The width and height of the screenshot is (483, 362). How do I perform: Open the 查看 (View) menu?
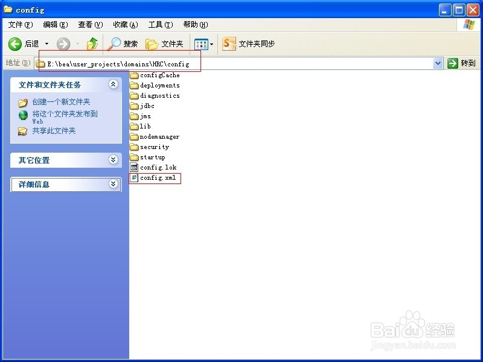[89, 25]
